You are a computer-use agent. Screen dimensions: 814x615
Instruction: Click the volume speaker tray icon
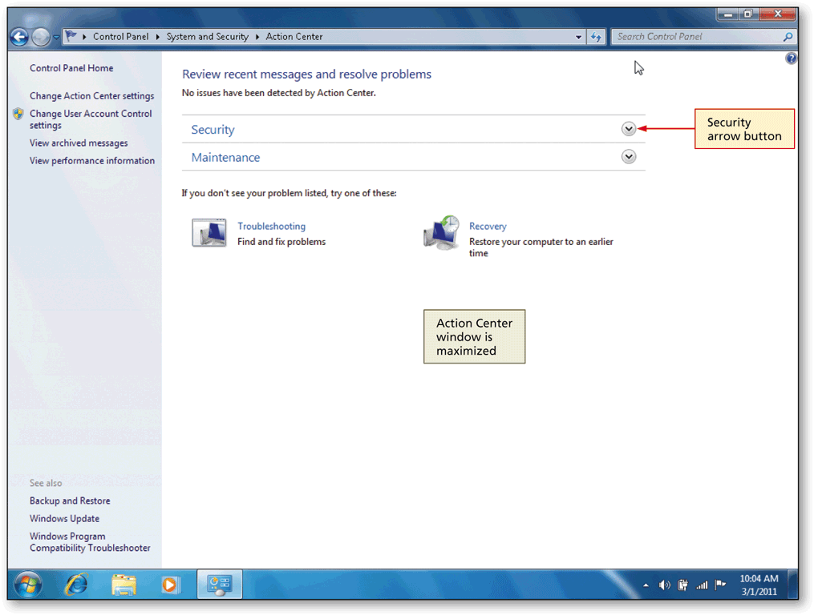coord(664,585)
